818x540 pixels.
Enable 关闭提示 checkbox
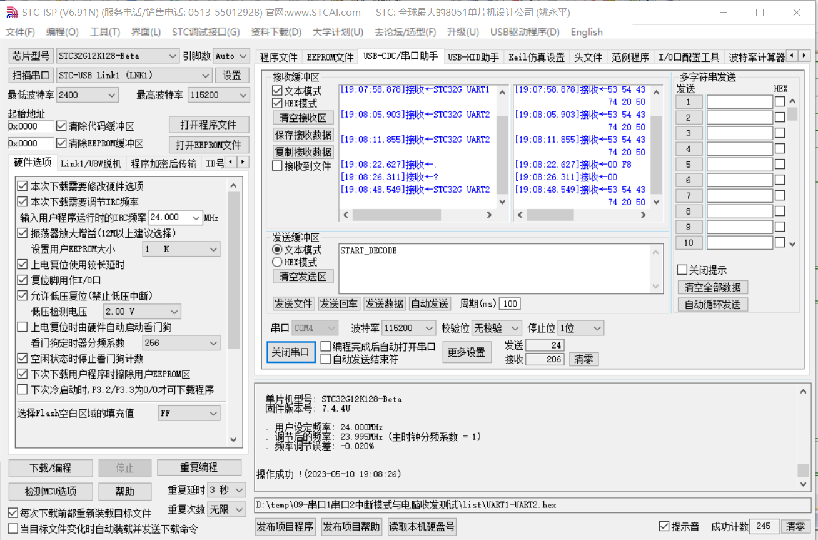click(683, 270)
